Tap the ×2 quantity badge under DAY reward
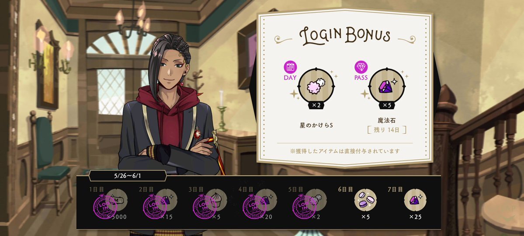The width and height of the screenshot is (524, 236). 316,105
